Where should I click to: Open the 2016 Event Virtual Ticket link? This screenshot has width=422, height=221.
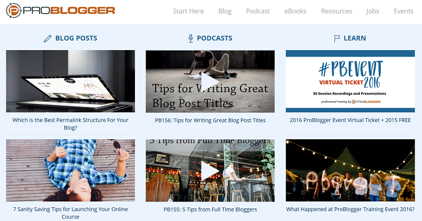point(350,120)
